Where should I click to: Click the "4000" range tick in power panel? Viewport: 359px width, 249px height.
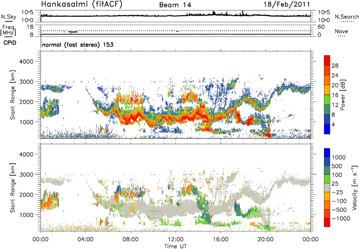pyautogui.click(x=26, y=62)
